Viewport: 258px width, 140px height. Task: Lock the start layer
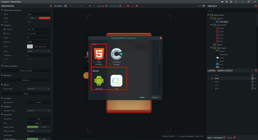point(252,75)
